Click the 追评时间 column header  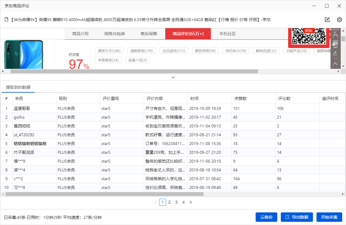click(332, 98)
